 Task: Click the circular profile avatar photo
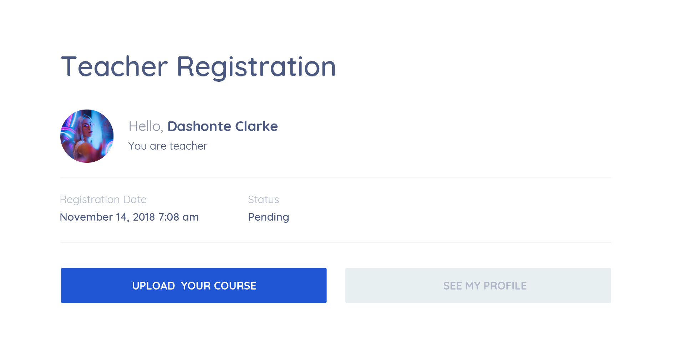pos(87,136)
